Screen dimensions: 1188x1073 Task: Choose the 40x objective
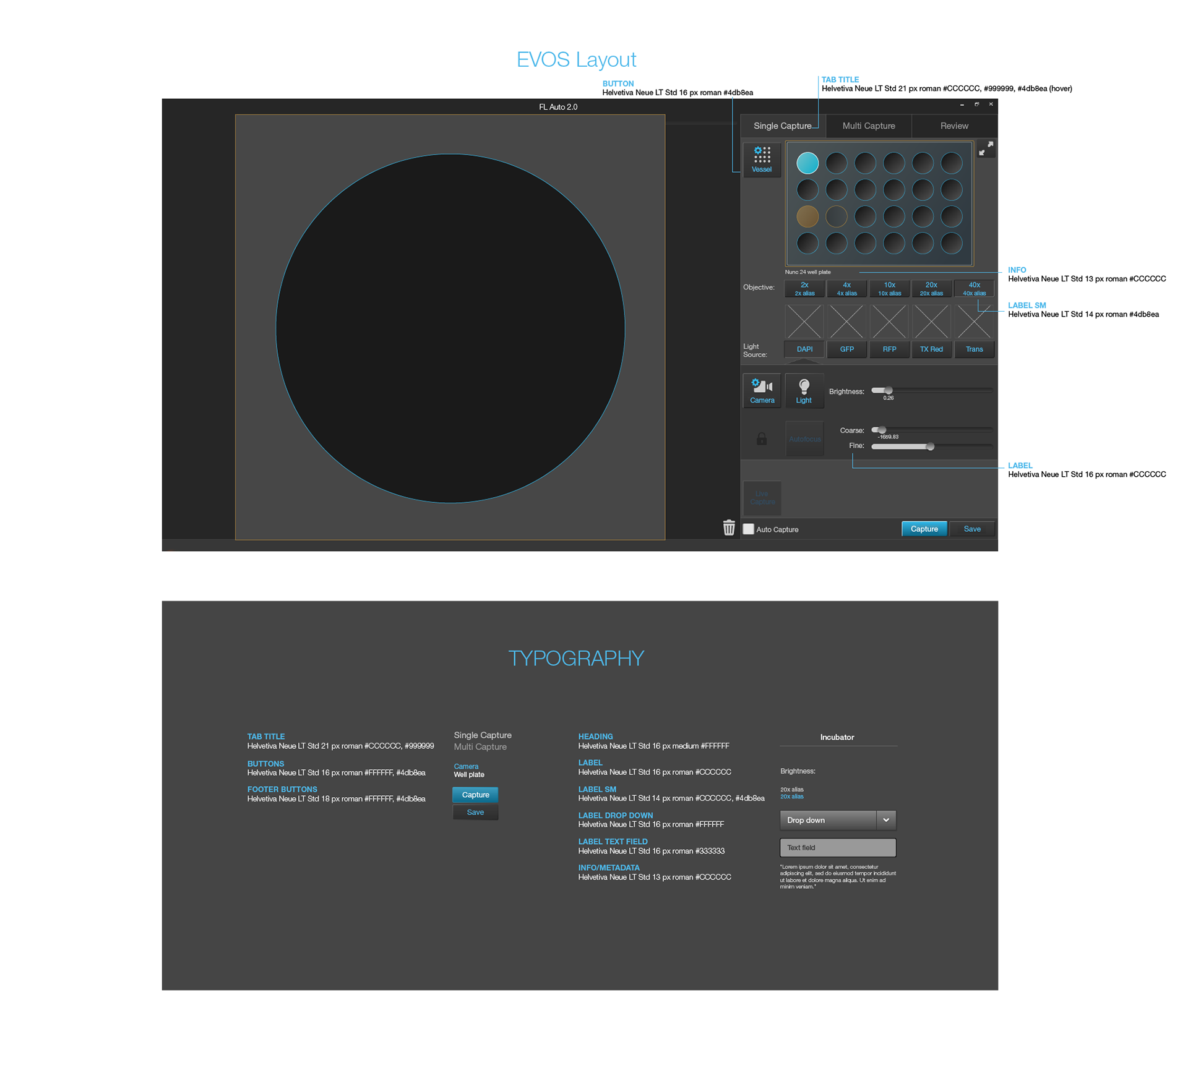coord(974,289)
